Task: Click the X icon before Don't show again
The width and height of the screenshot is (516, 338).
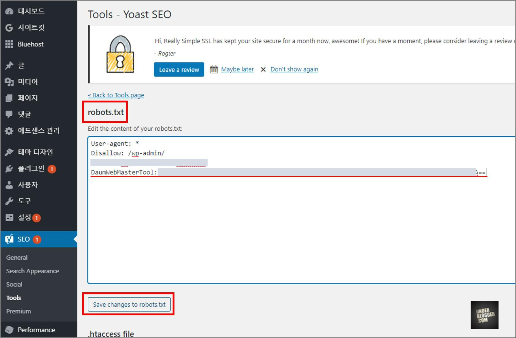Action: [263, 70]
